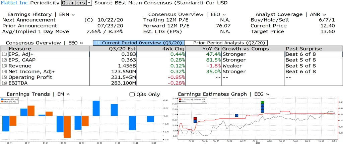Click Growth vs Comps column header

253,49
